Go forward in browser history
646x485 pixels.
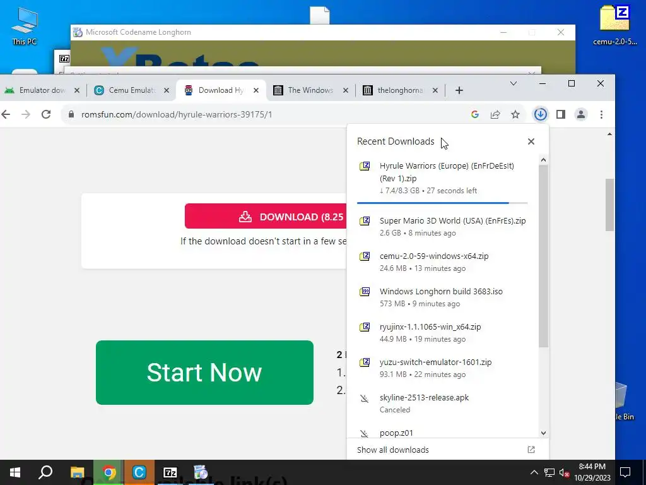coord(25,114)
